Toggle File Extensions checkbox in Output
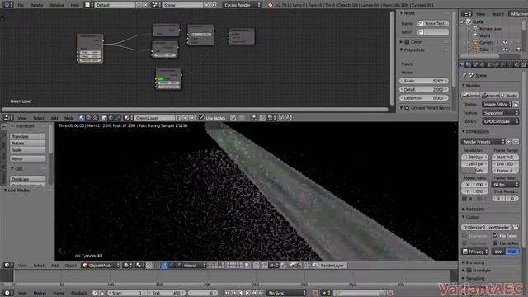Viewport: 528px width, 297px height. 495,235
